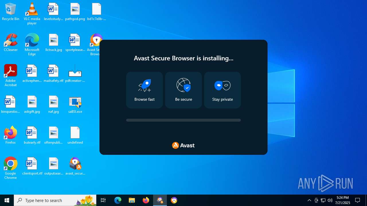The height and width of the screenshot is (206, 367).
Task: Select VLC media player shortcut
Action: (32, 14)
